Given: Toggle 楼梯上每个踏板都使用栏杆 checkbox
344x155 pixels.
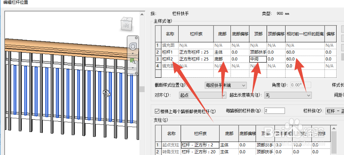Looking at the screenshot, I should pos(157,111).
